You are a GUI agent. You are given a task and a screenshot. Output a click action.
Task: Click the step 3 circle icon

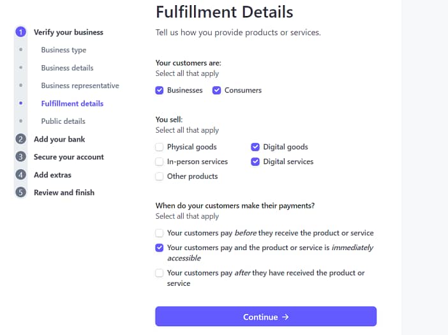(x=20, y=157)
